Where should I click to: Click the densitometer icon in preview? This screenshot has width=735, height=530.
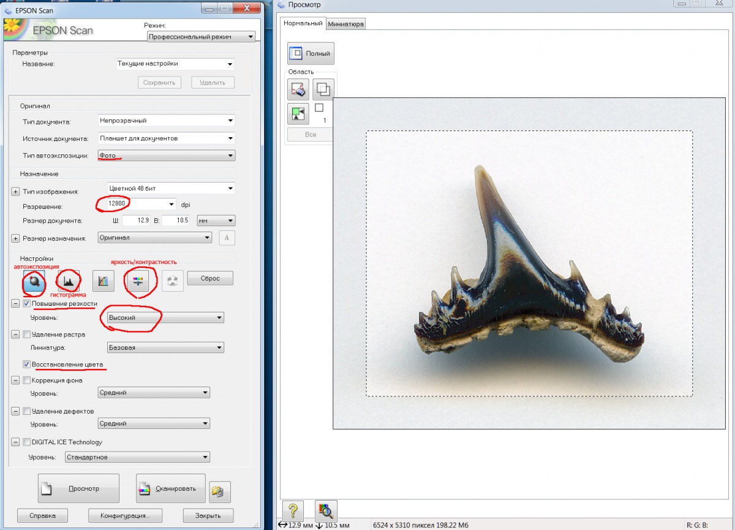pyautogui.click(x=326, y=510)
